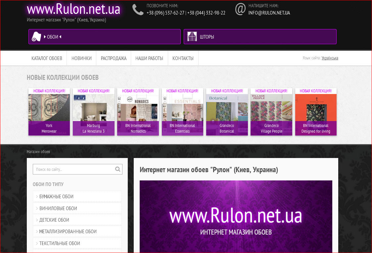
Task: Click the @ email icon
Action: pos(240,9)
